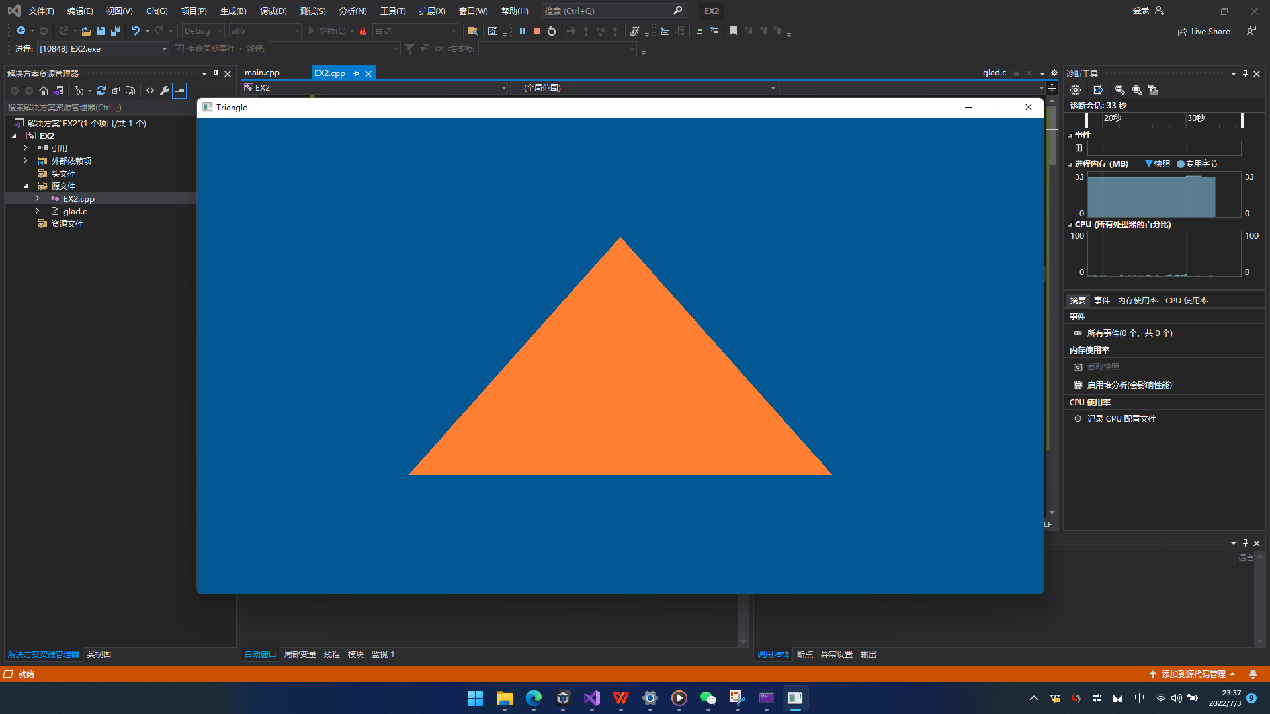Click the right handle of the diagnostic timeline
This screenshot has width=1270, height=714.
[x=1242, y=120]
